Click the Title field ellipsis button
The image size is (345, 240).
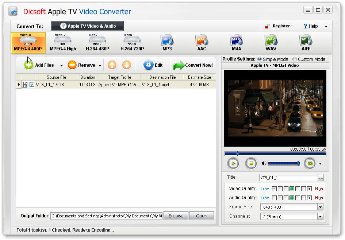coord(321,178)
